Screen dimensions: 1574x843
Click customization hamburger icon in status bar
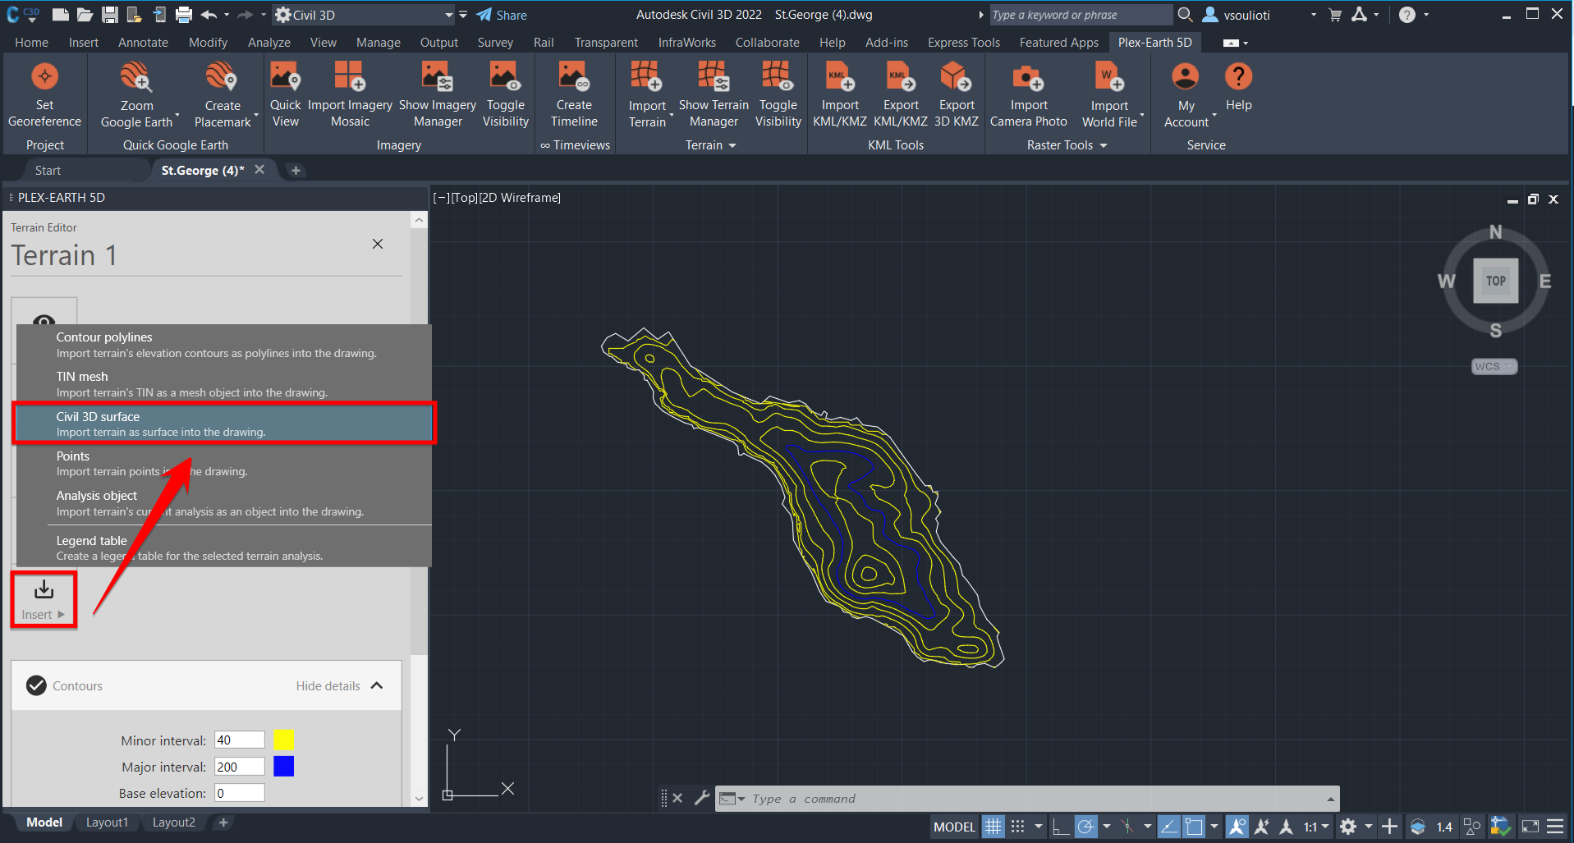(x=1555, y=827)
